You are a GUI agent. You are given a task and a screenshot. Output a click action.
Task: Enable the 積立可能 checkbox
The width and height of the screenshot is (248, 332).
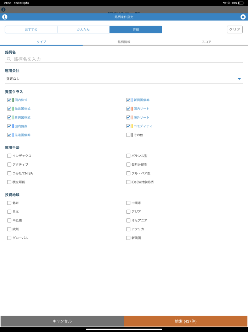click(x=9, y=182)
